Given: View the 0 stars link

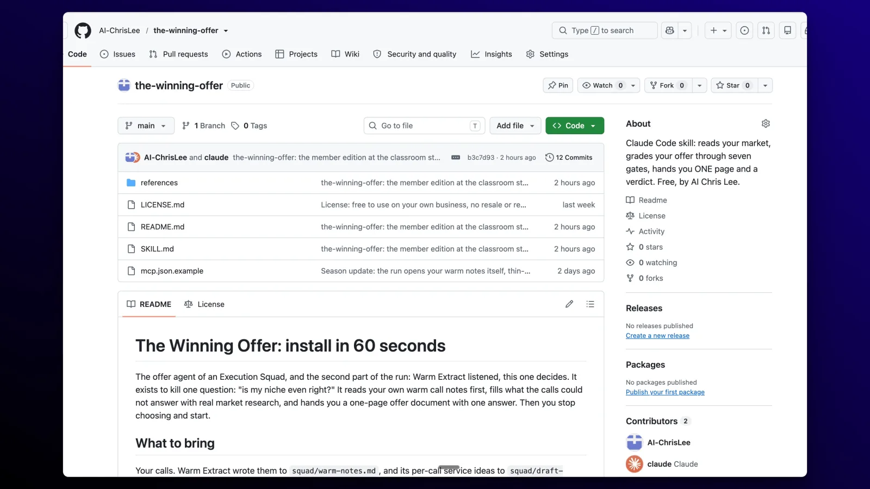Looking at the screenshot, I should [x=644, y=247].
